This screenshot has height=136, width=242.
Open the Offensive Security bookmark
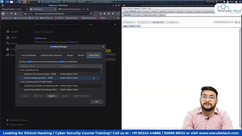88,18
